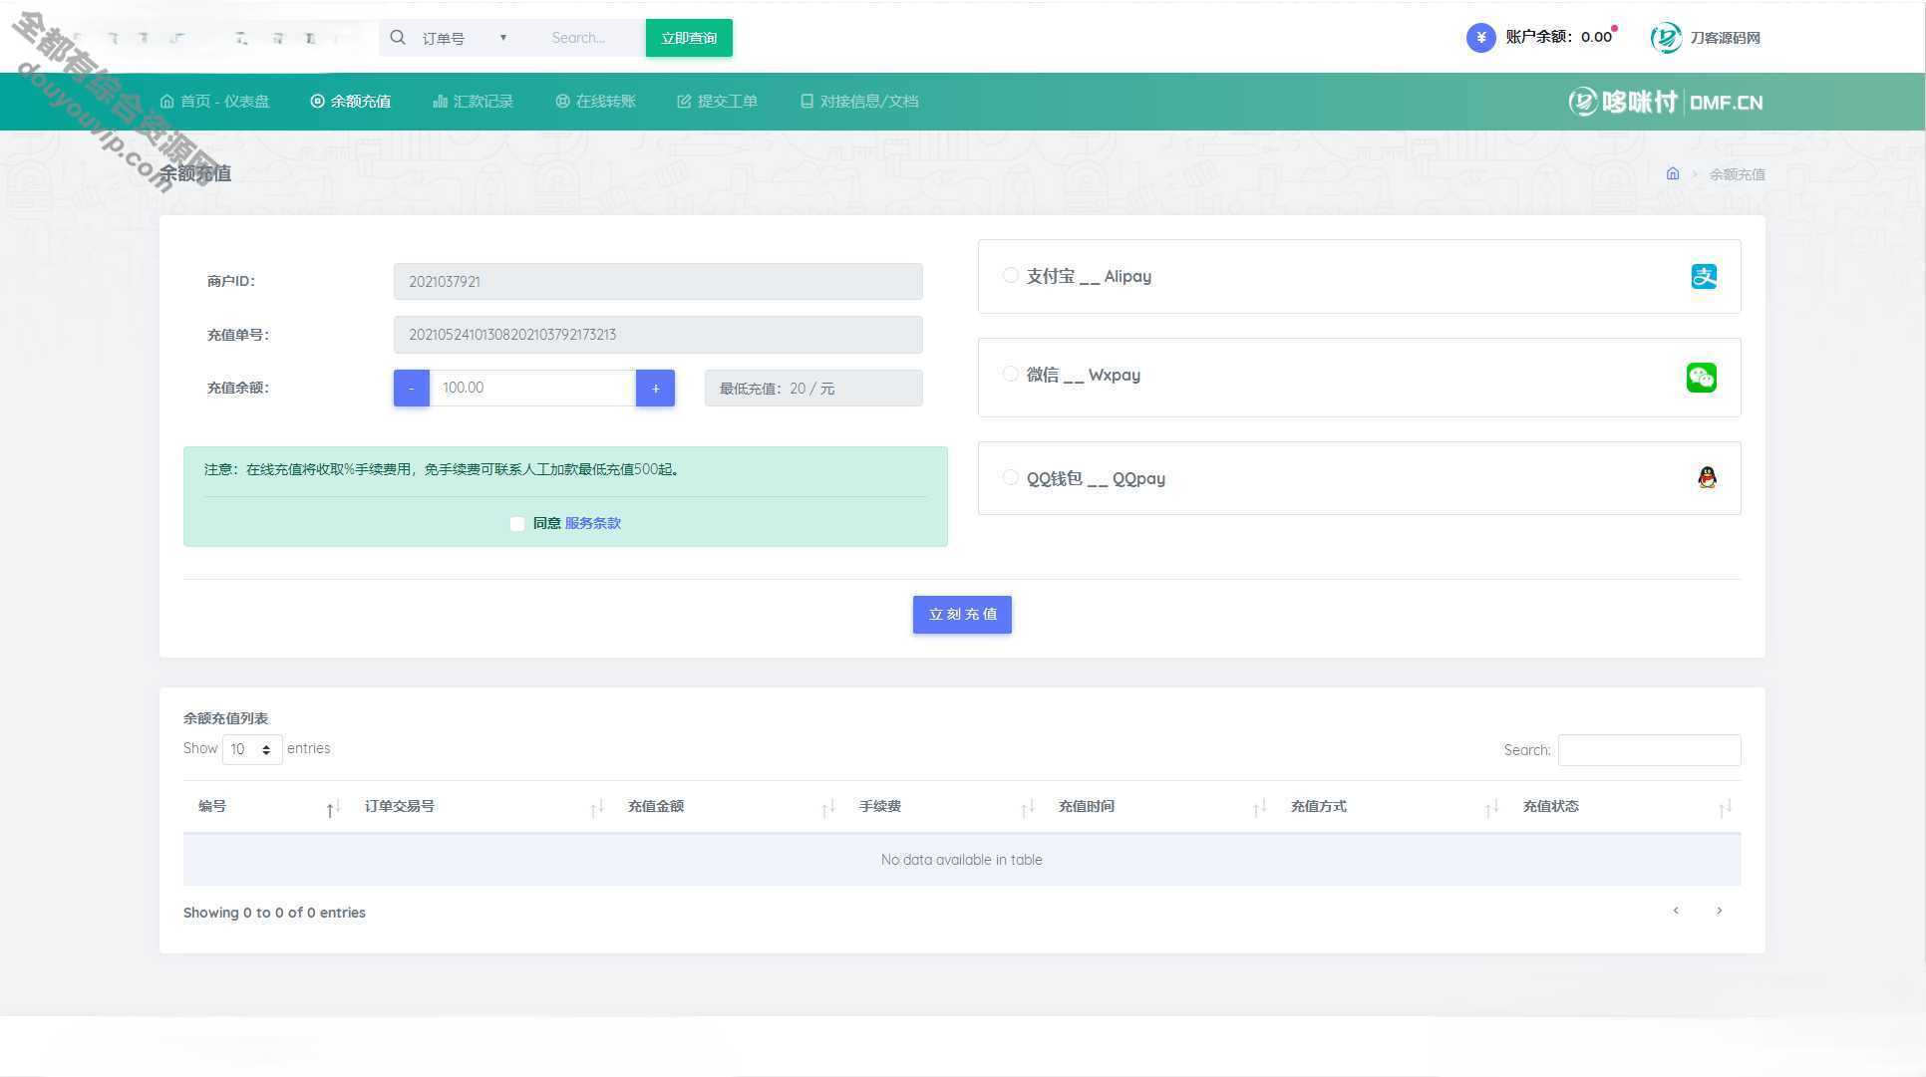Image resolution: width=1926 pixels, height=1077 pixels.
Task: Click the 刀客源码网 icon in header
Action: [x=1666, y=37]
